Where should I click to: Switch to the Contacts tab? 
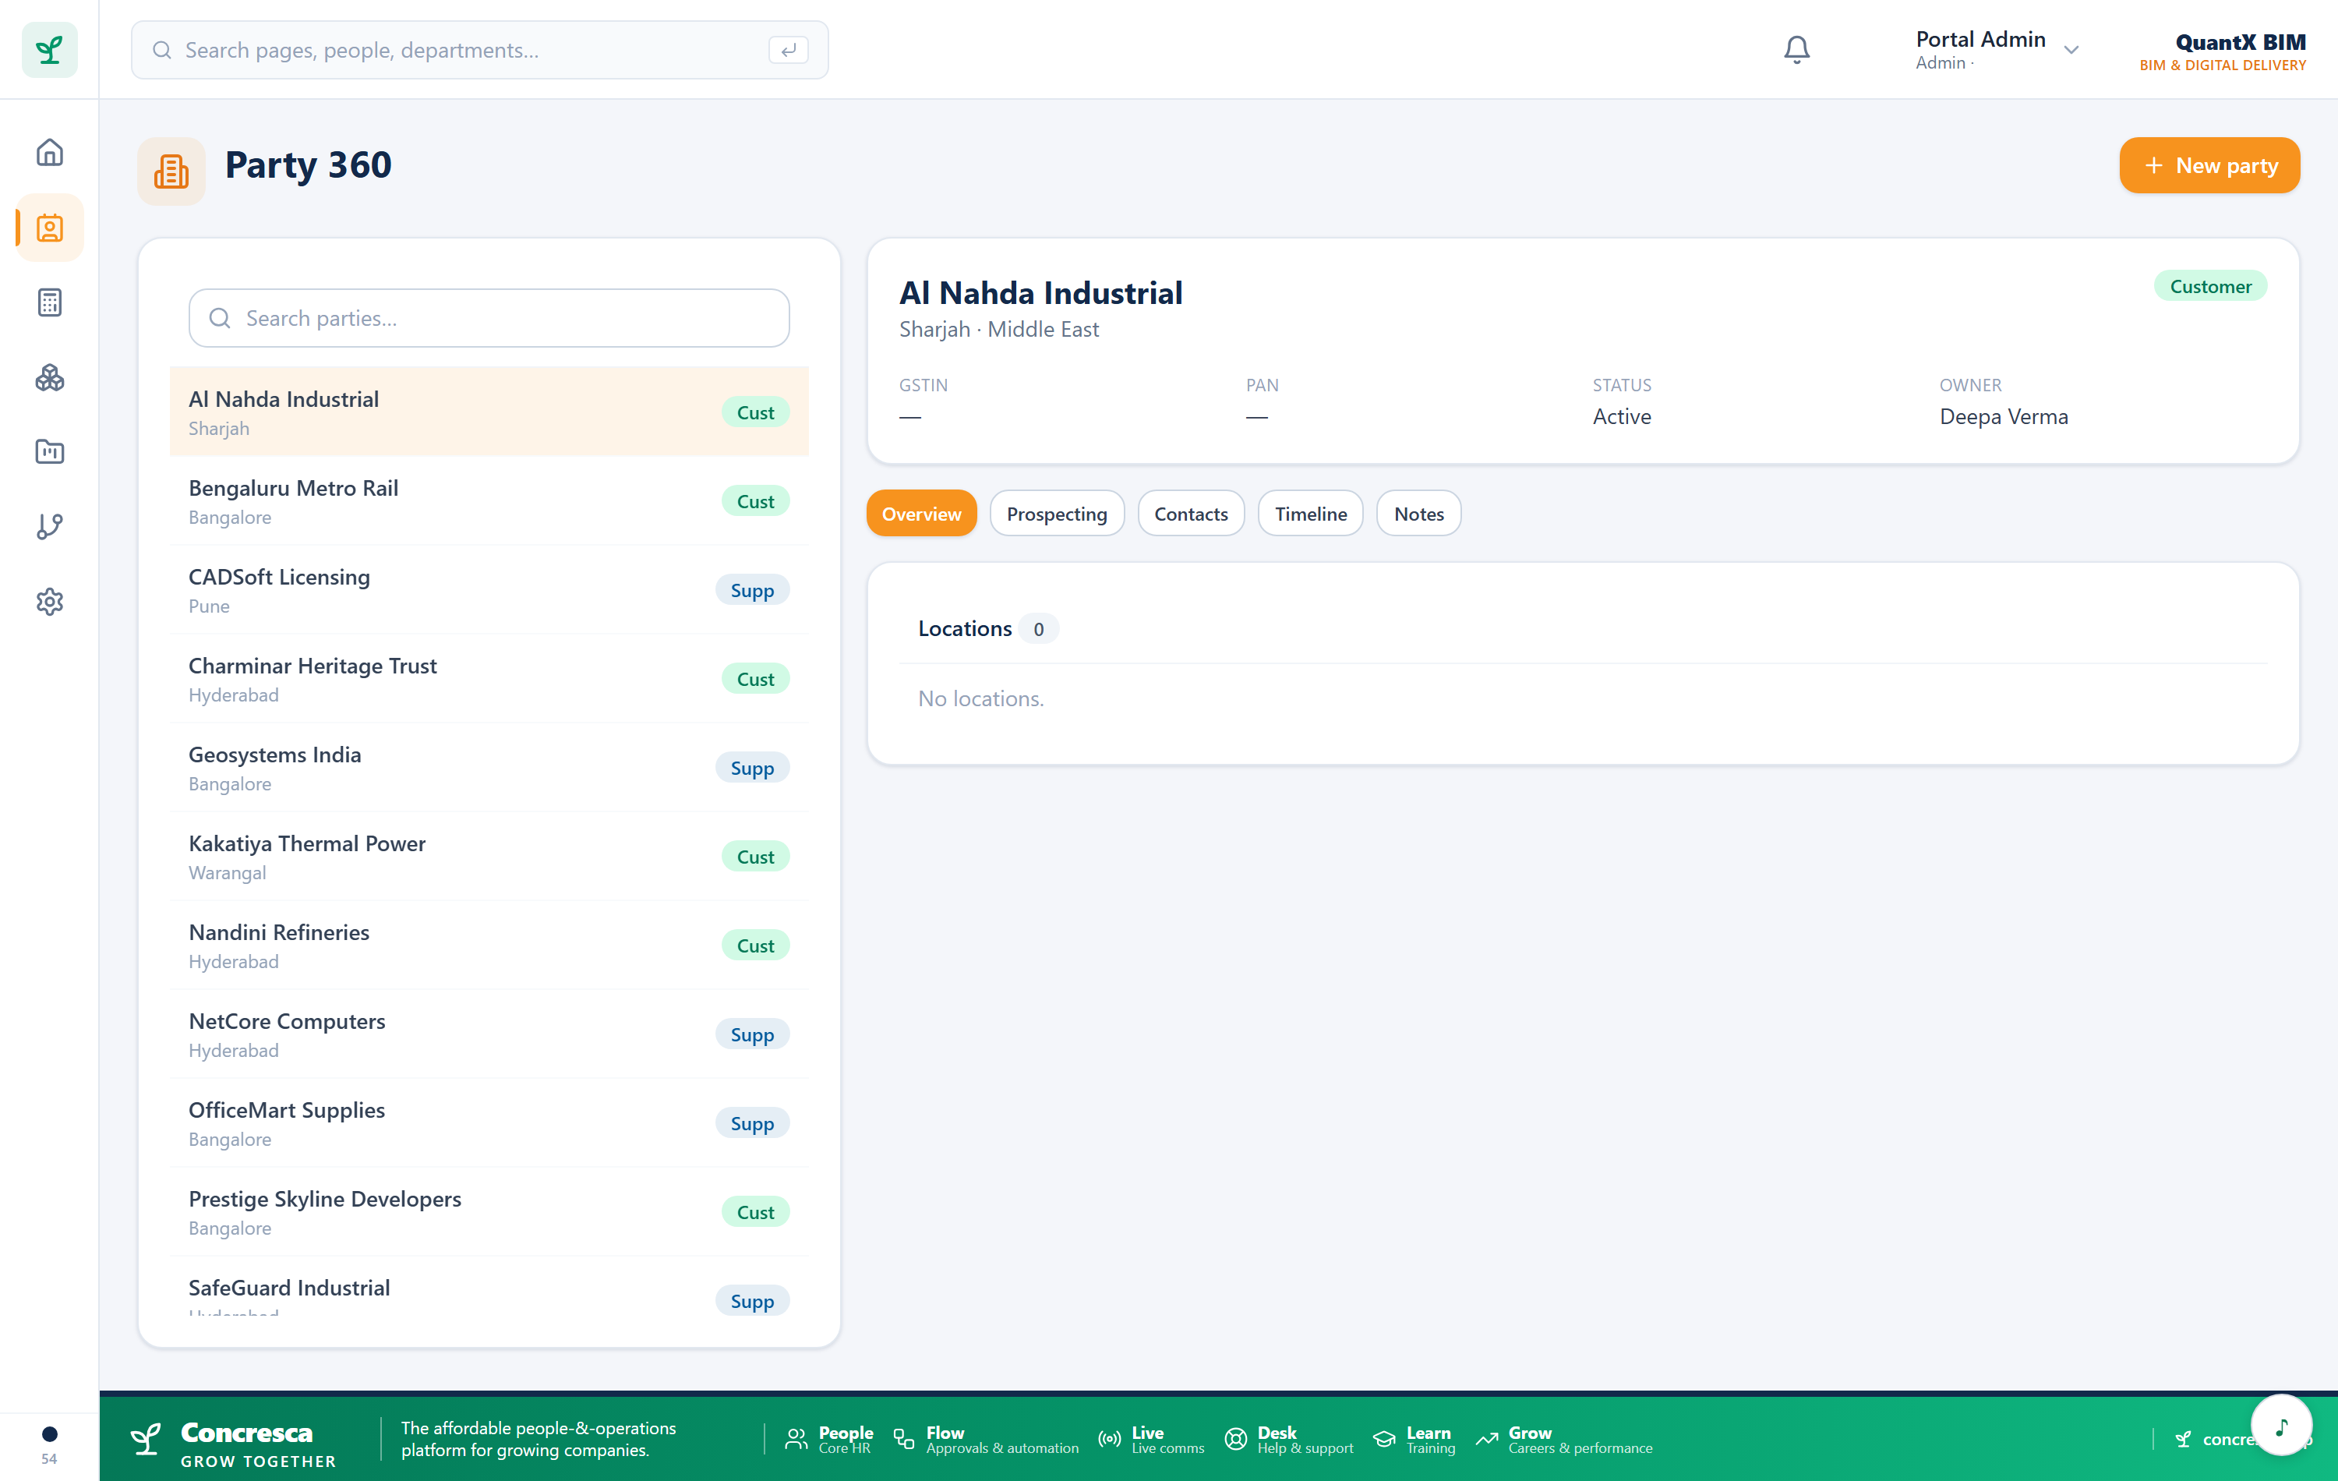pyautogui.click(x=1190, y=513)
